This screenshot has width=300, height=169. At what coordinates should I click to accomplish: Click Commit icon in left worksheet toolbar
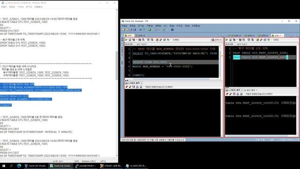point(148,39)
